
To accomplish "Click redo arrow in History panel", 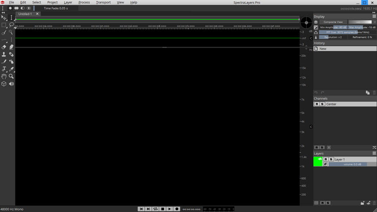I will coord(322,93).
